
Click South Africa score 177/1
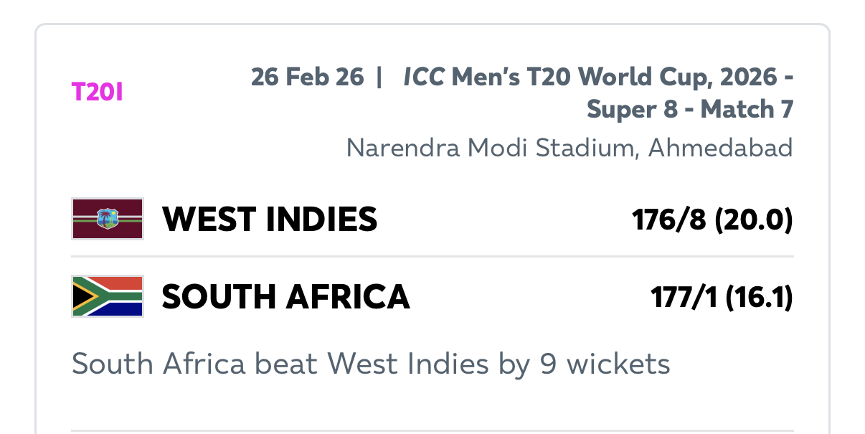[684, 297]
